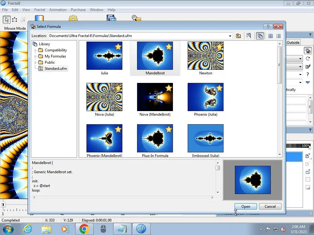Click the reload formula circular arrow icon
The width and height of the screenshot is (314, 235).
[308, 58]
